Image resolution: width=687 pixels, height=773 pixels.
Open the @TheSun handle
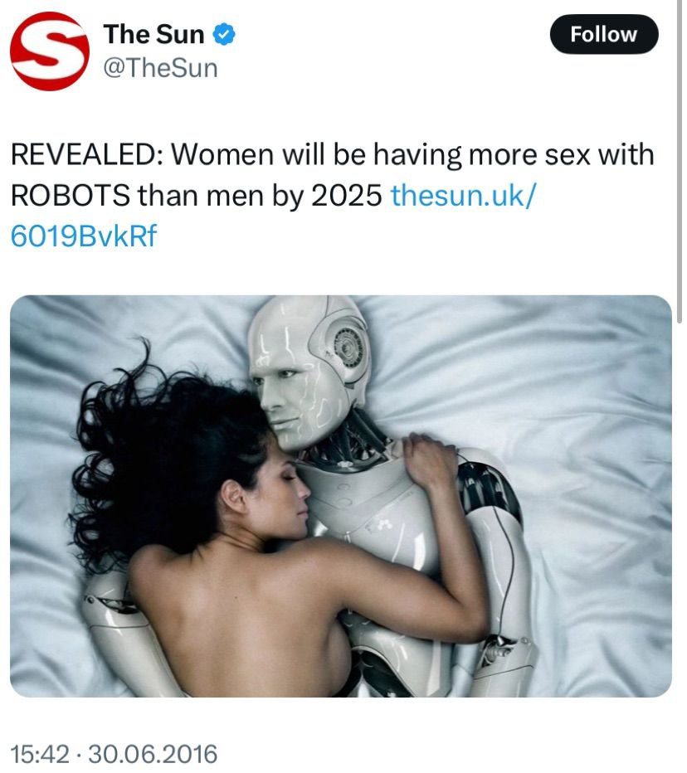coord(160,68)
